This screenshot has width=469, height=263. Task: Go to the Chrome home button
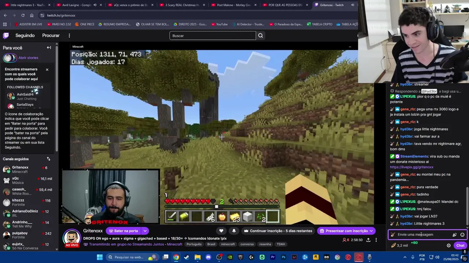click(32, 15)
